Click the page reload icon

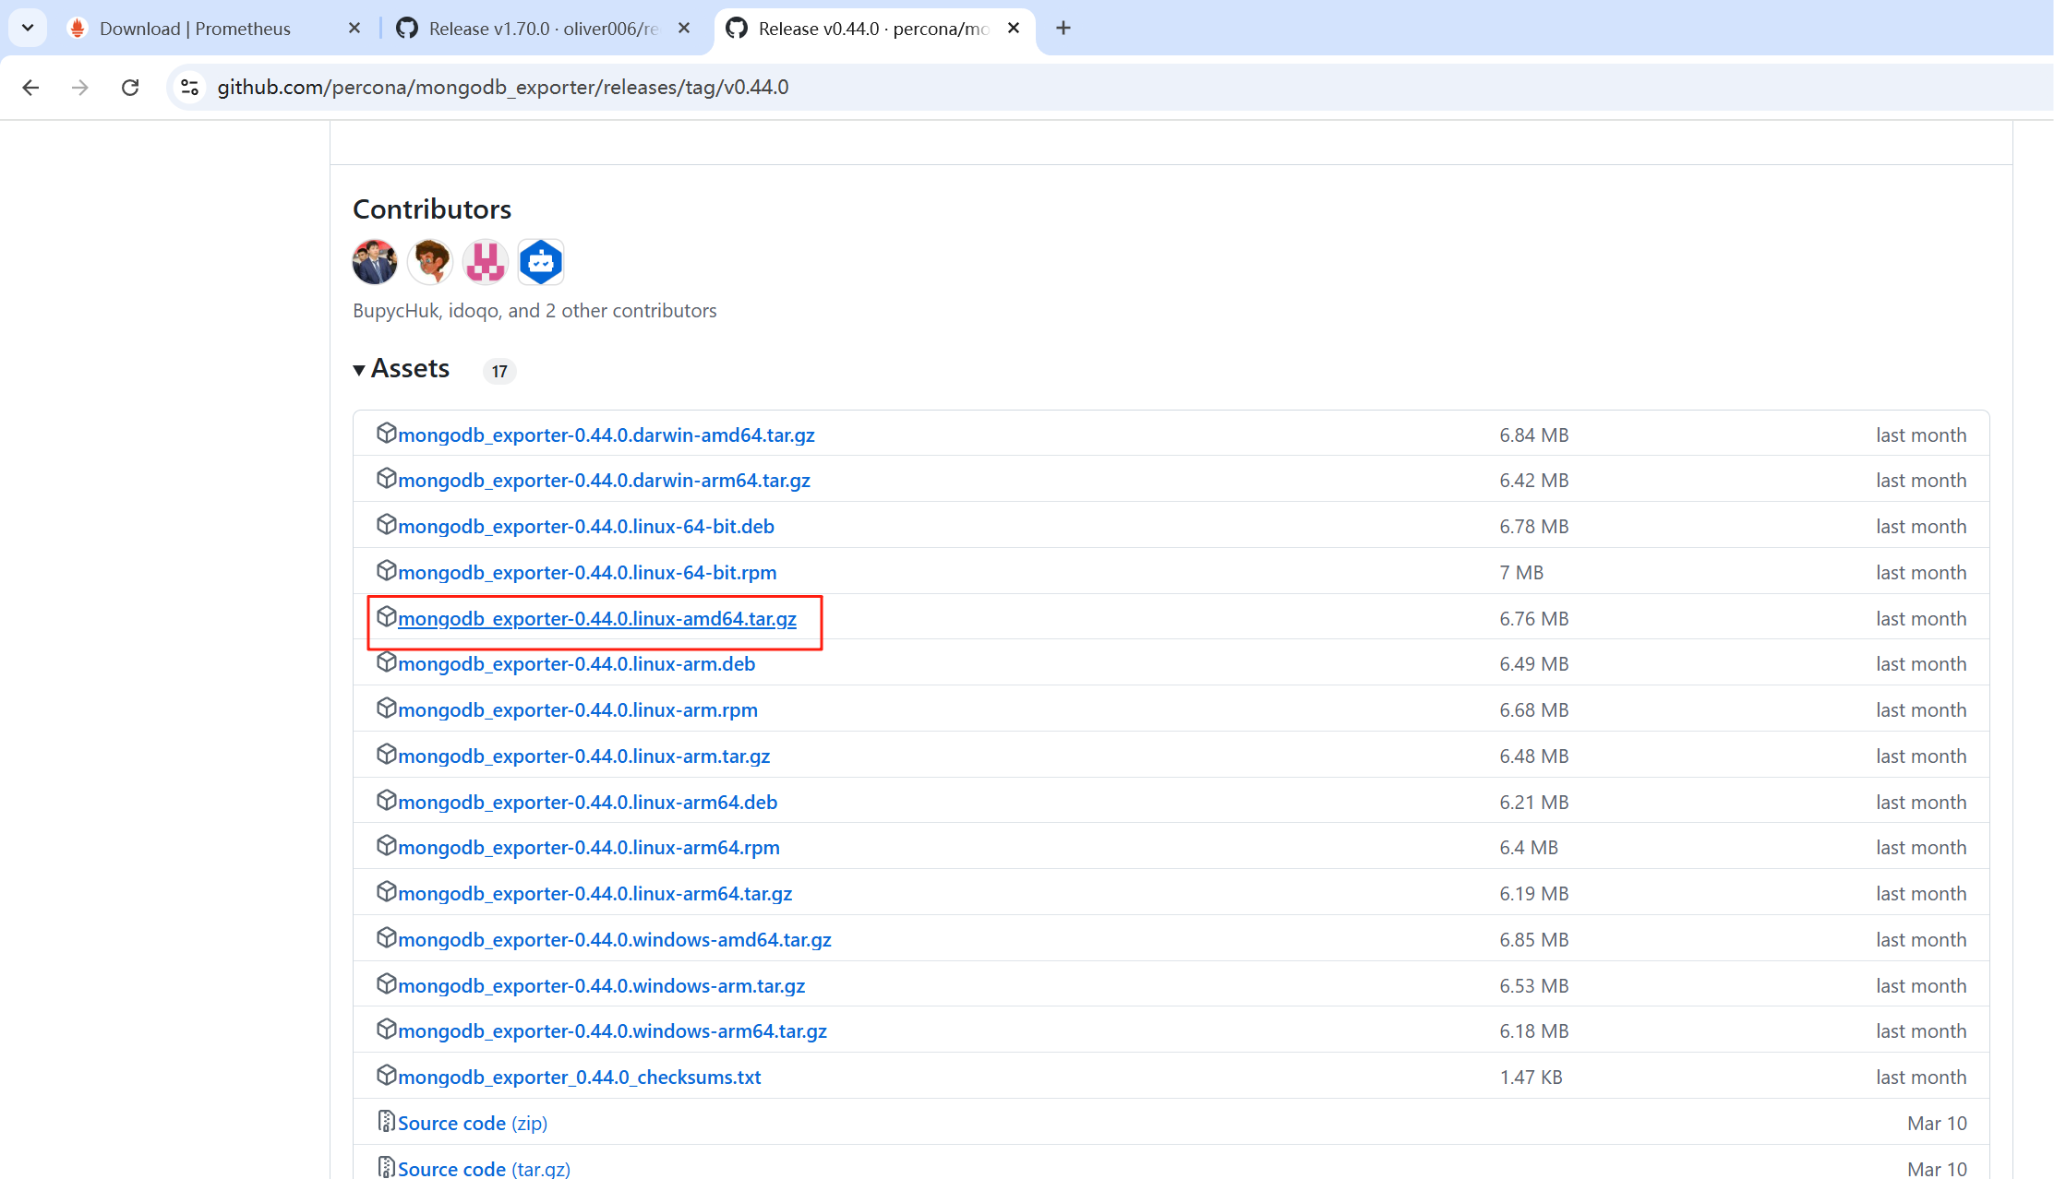[130, 87]
